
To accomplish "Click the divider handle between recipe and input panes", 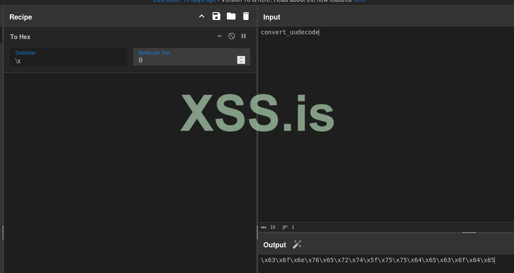I will click(257, 232).
